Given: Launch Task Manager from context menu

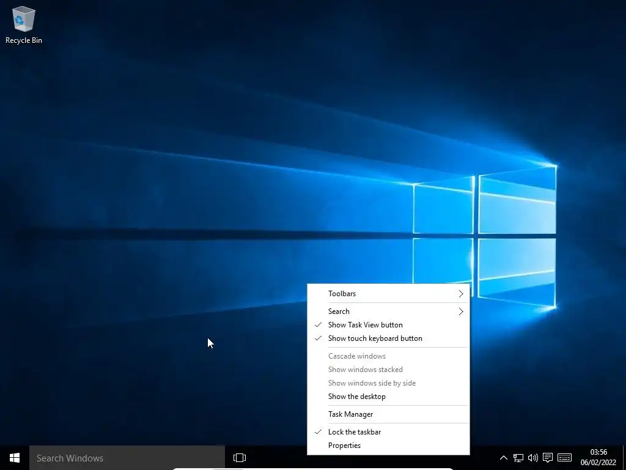Looking at the screenshot, I should [x=388, y=414].
